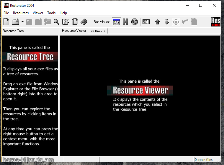This screenshot has height=165, width=224.
Task: Open the RP ResPatcher tool icon
Action: click(x=66, y=22)
